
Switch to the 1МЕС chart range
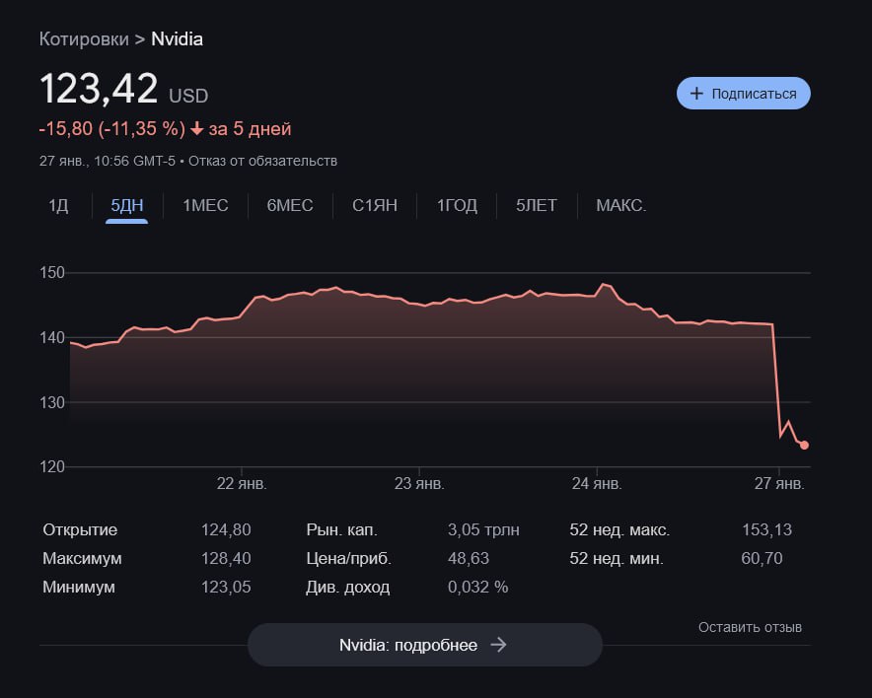(x=205, y=205)
